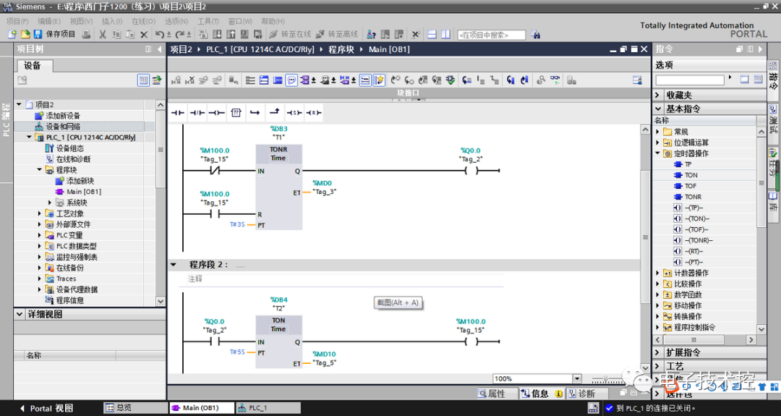Collapse 程序段 2 network

[174, 265]
